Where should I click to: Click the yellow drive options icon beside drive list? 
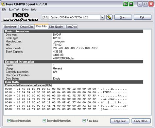pyautogui.click(x=109, y=17)
